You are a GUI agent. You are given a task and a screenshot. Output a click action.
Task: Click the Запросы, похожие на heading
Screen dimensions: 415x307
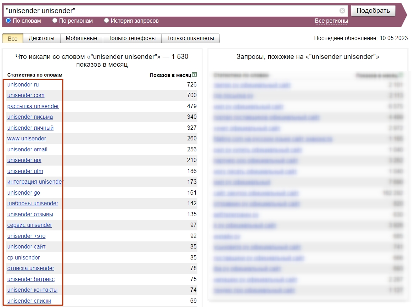coord(308,57)
